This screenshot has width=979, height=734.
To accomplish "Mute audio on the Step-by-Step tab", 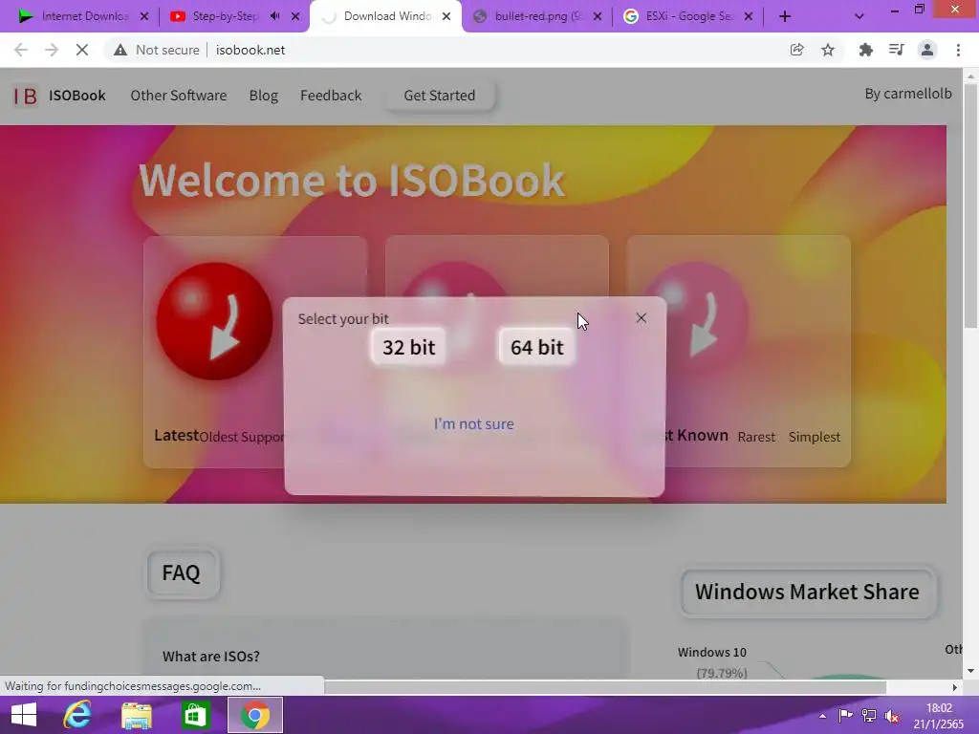I will 274,16.
